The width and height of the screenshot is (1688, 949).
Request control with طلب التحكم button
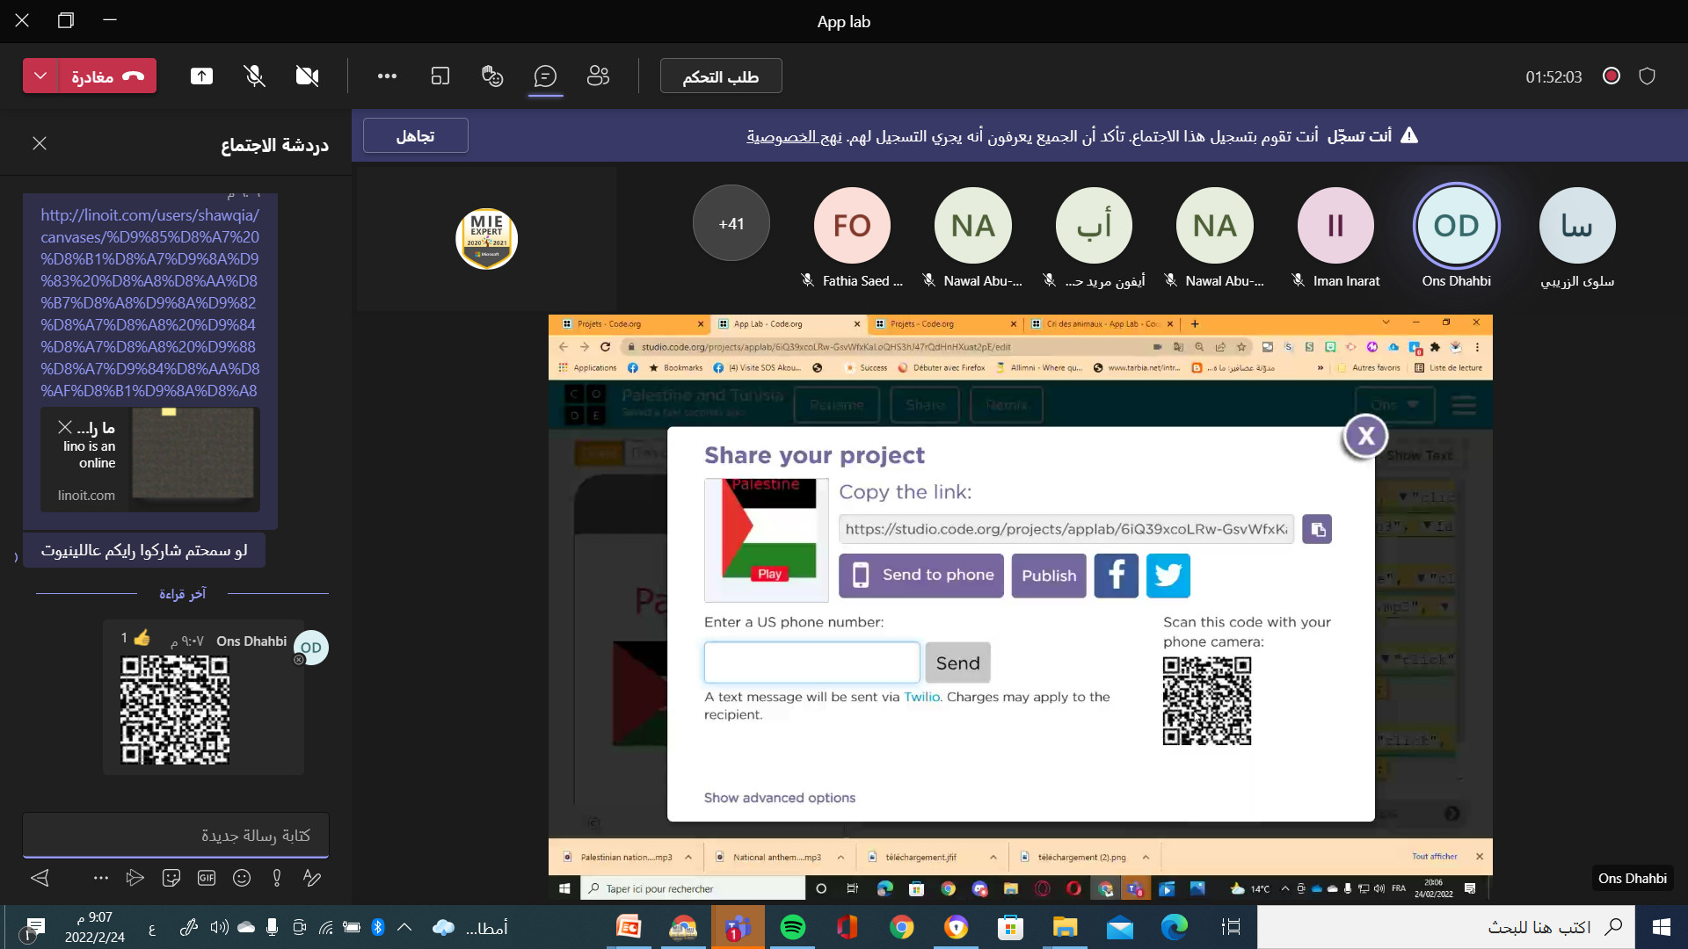point(721,76)
